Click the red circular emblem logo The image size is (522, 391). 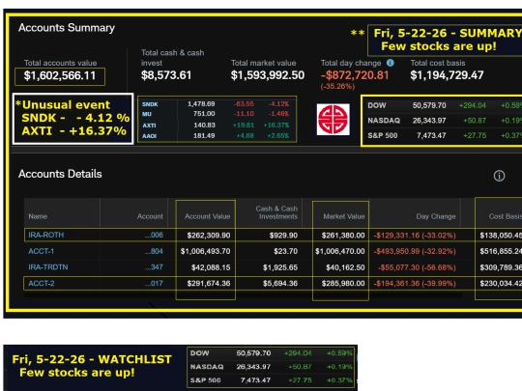coord(333,120)
